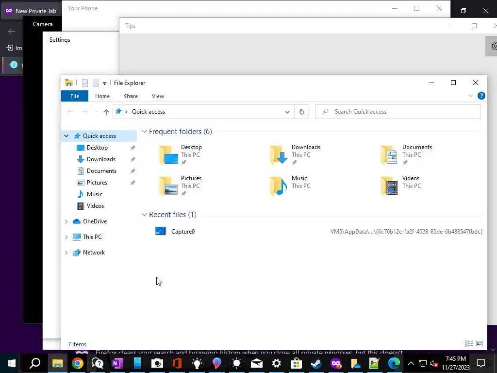497x373 pixels.
Task: Click the muted volume tray icon
Action: pyautogui.click(x=434, y=363)
